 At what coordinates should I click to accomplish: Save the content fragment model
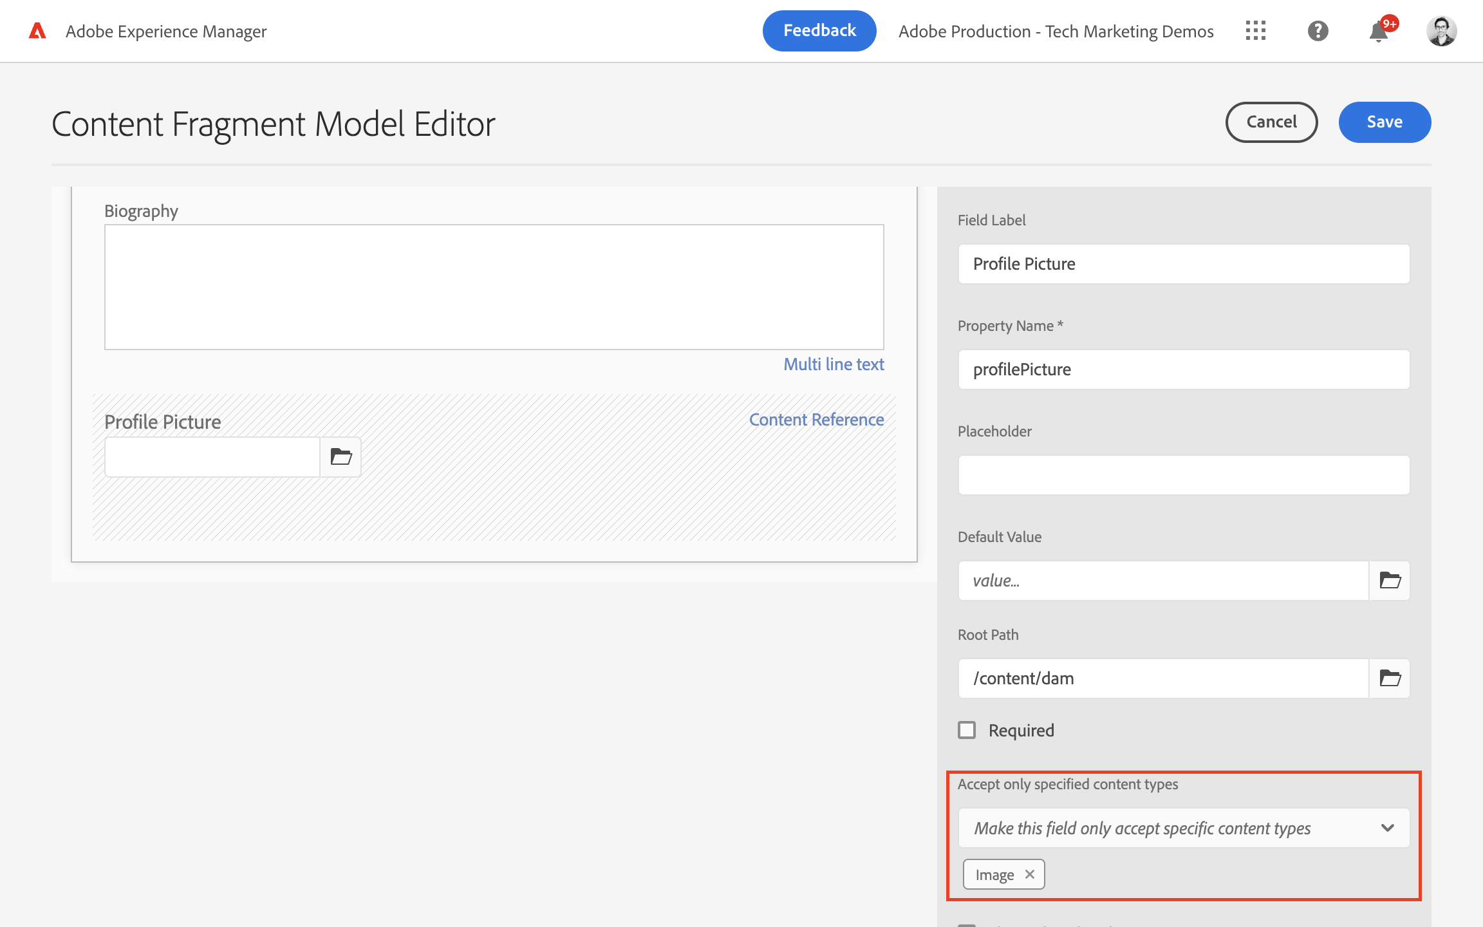(x=1384, y=122)
